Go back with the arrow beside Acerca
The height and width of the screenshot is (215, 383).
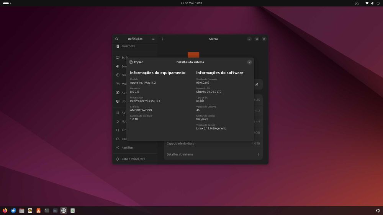click(x=162, y=39)
